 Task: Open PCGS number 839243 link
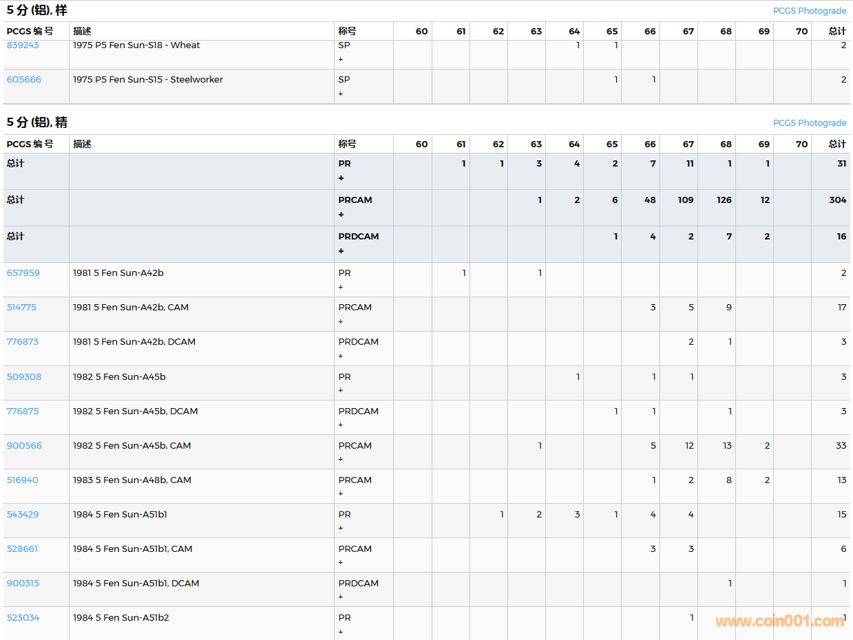click(23, 45)
